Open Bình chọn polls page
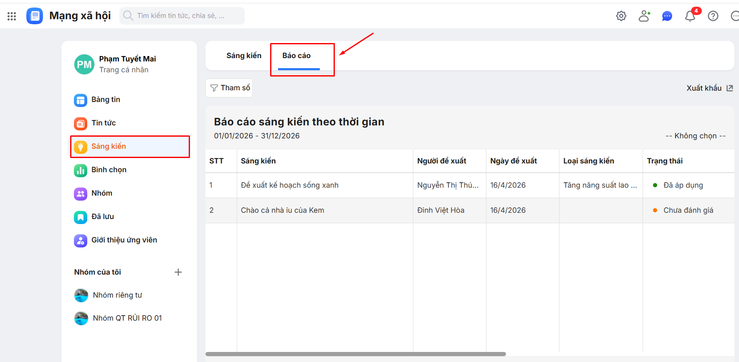This screenshot has width=739, height=362. 109,170
